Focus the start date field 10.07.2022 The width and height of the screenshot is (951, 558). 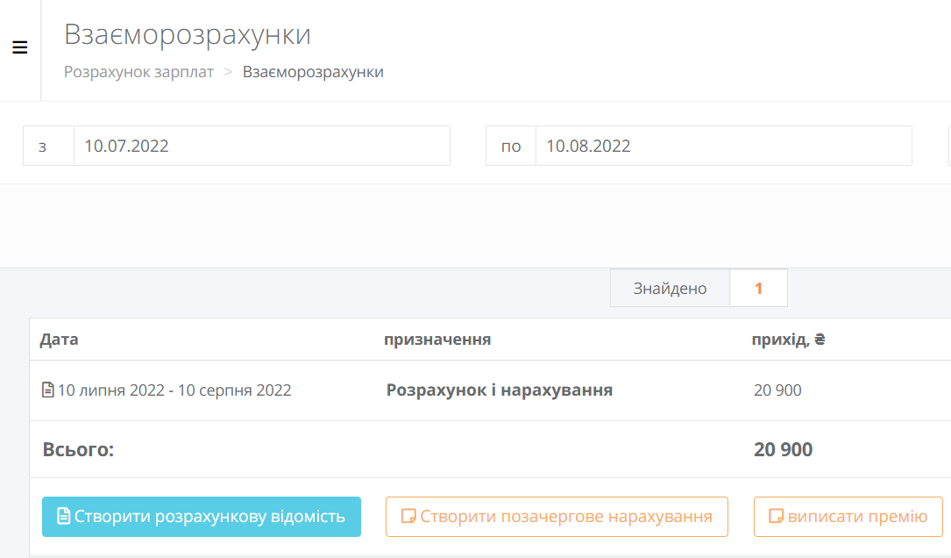click(261, 147)
